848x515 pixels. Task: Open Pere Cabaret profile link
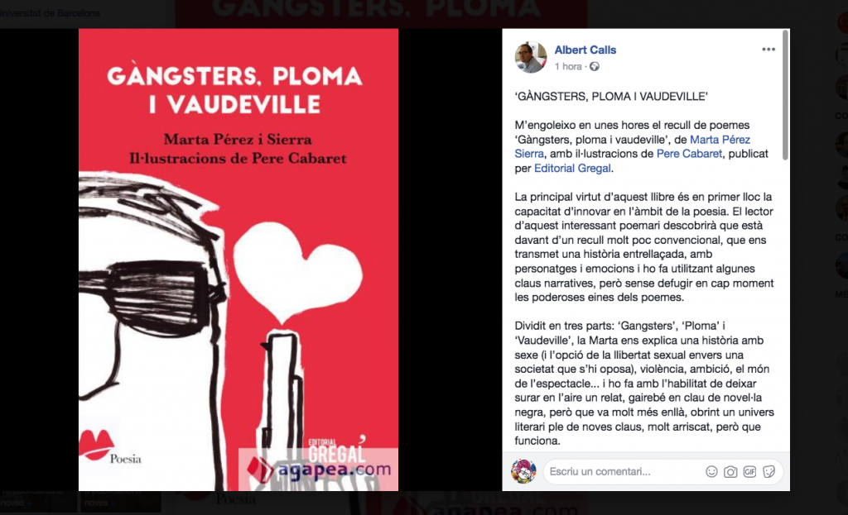(689, 154)
